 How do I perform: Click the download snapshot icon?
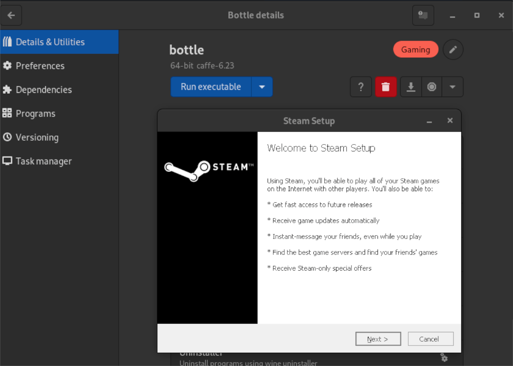(x=411, y=87)
